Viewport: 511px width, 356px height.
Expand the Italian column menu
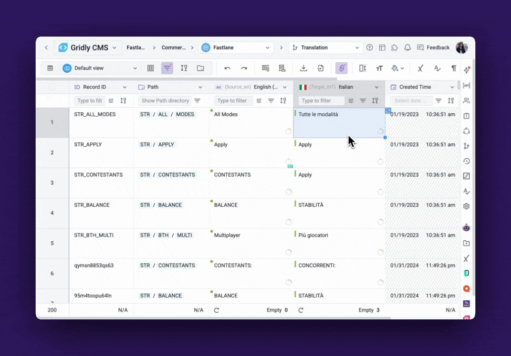[376, 87]
